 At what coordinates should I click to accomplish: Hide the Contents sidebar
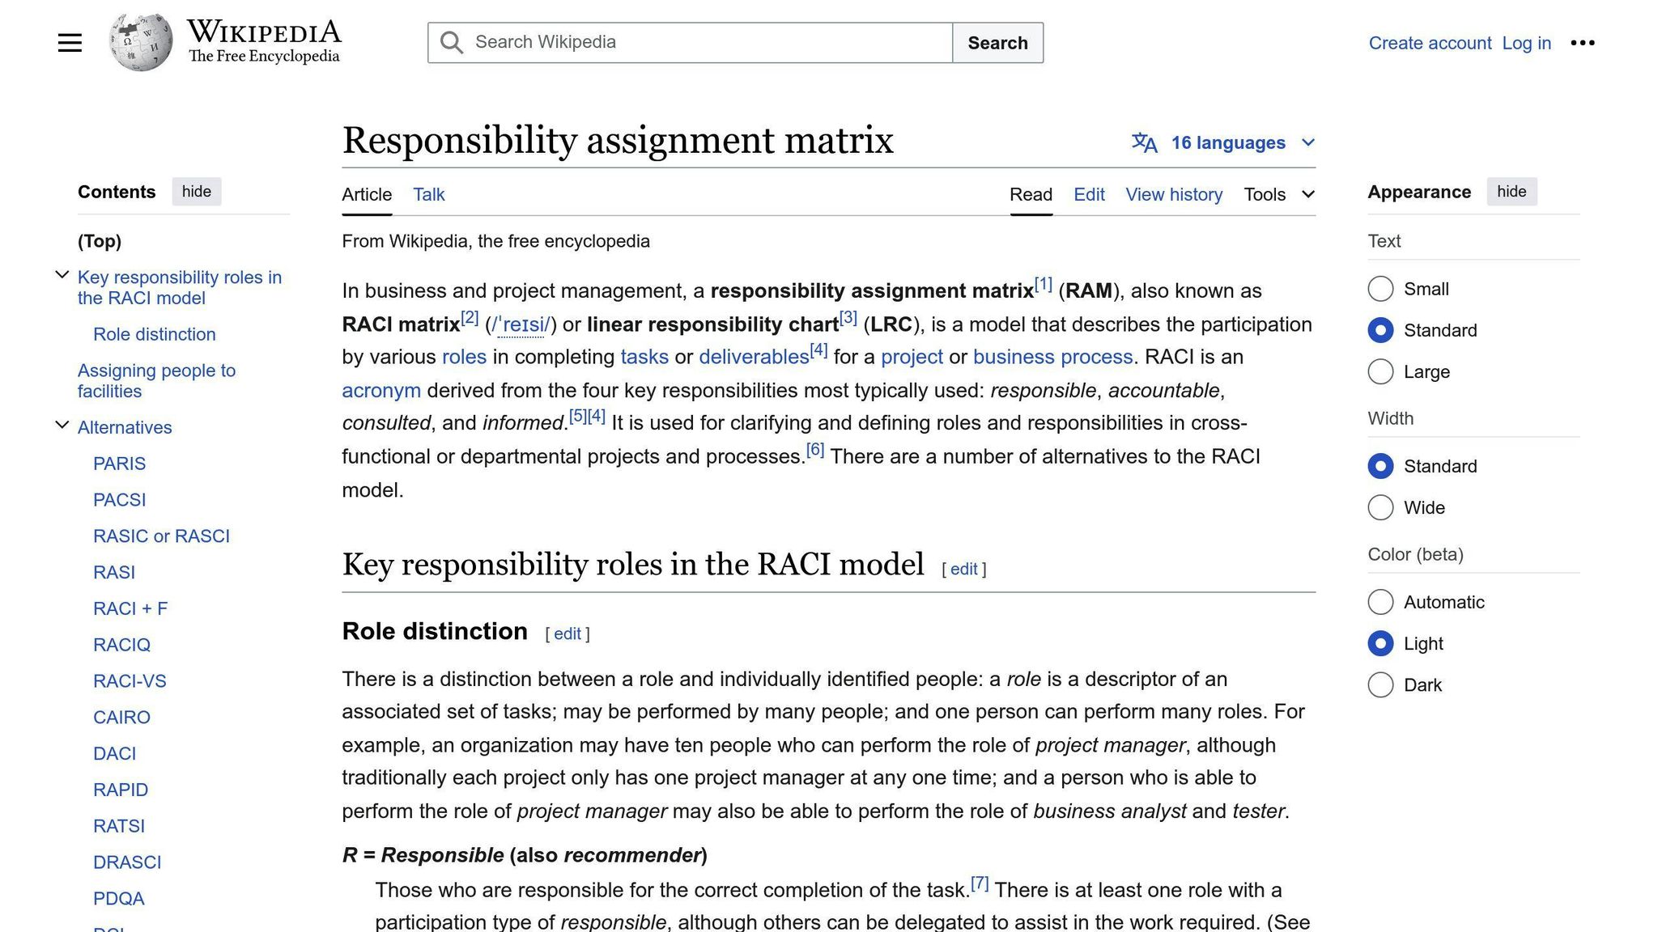[196, 192]
